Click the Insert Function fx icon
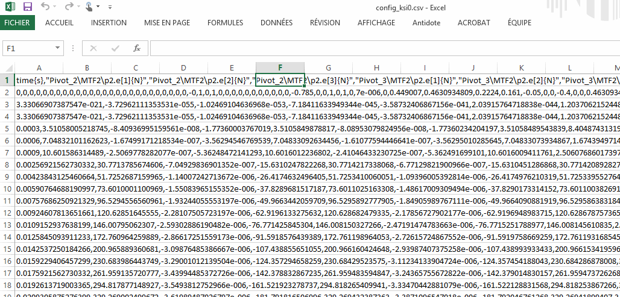The width and height of the screenshot is (620, 297). point(137,48)
